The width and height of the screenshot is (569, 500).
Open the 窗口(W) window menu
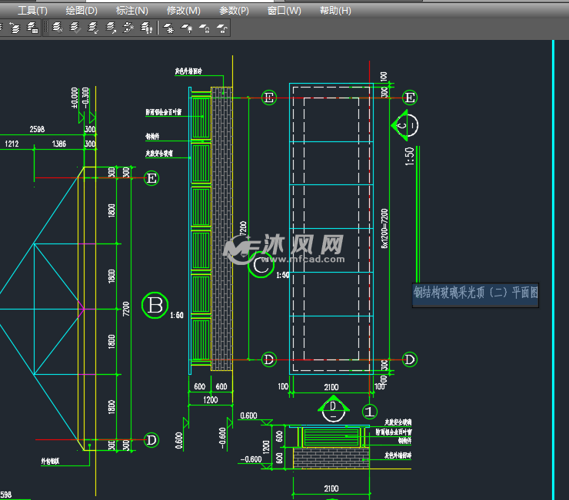click(284, 11)
